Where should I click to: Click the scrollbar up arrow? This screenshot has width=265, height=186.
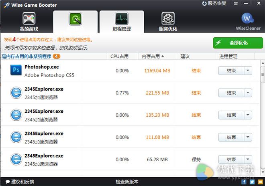263,63
